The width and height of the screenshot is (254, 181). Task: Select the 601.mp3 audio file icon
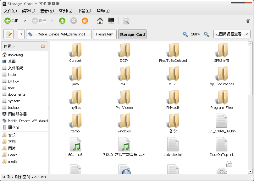coord(75,145)
